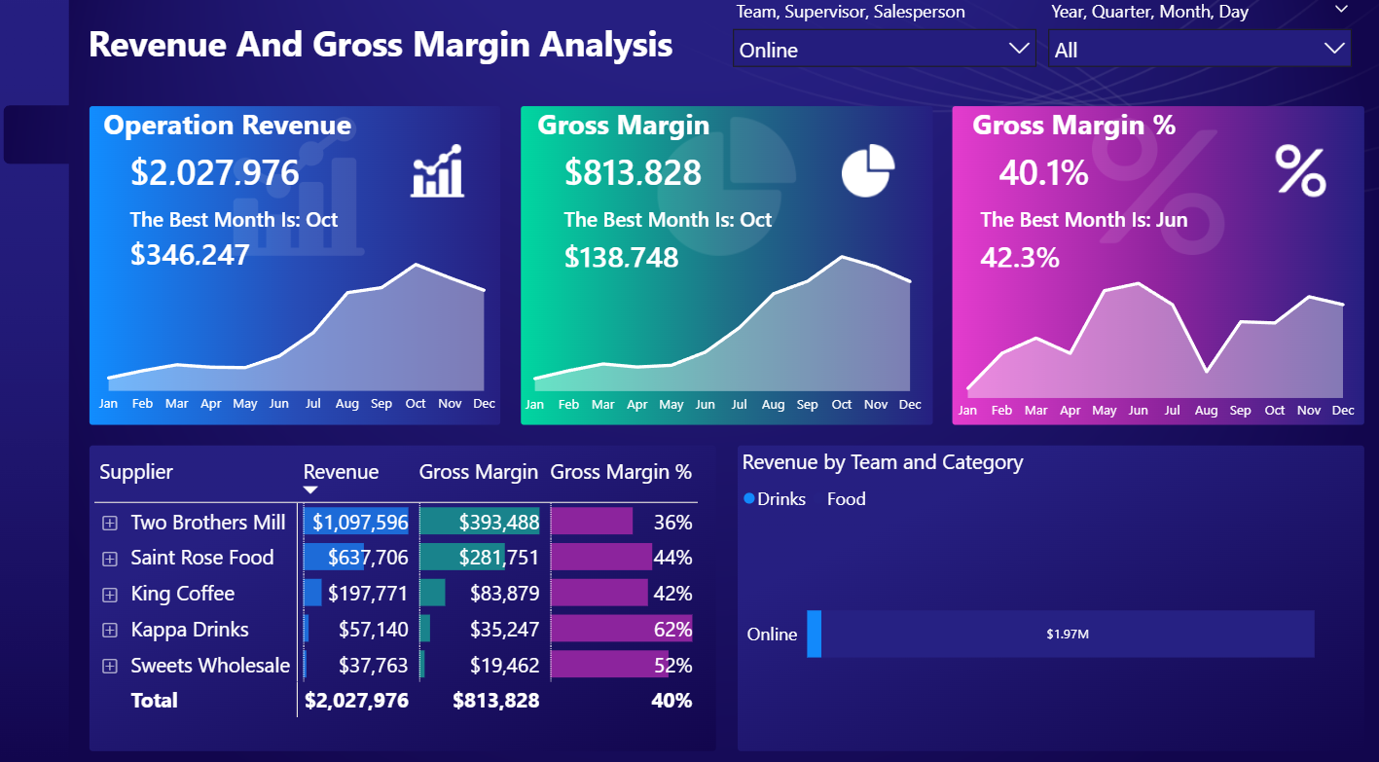Toggle the Drinks legend item to filter
The width and height of the screenshot is (1379, 762).
point(774,499)
